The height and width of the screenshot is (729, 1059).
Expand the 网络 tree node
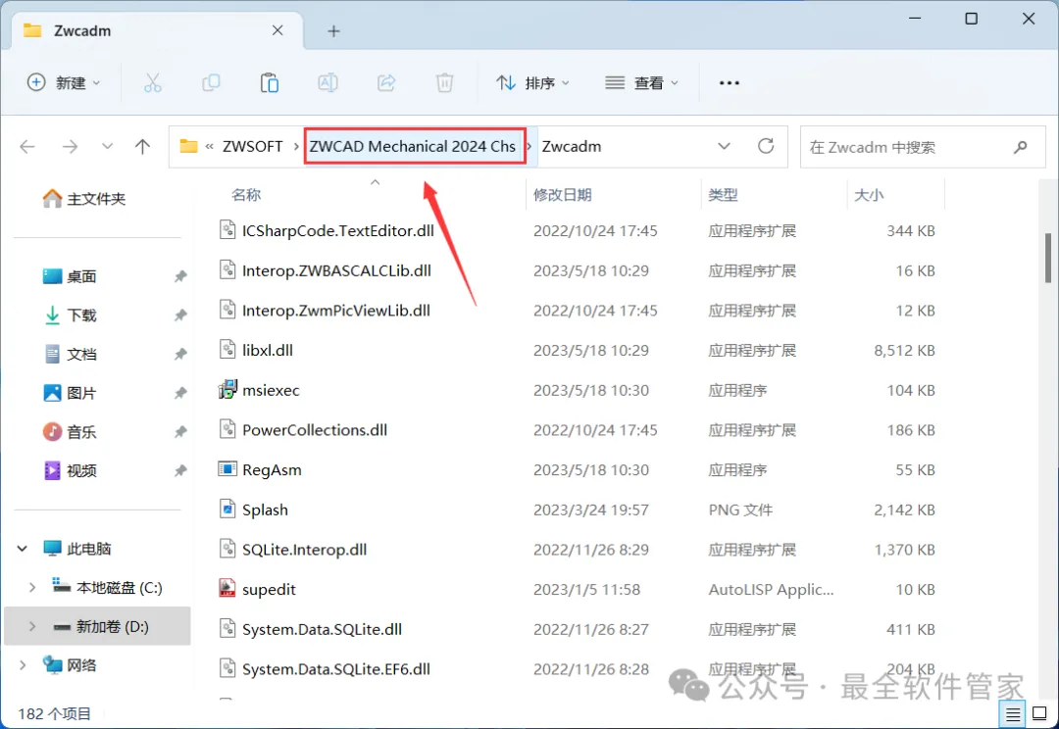(x=23, y=665)
